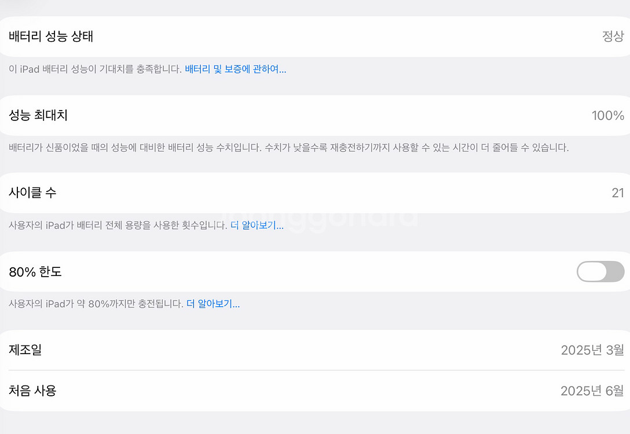This screenshot has width=630, height=434.
Task: Select the 성능 최대치 label
Action: coord(38,115)
